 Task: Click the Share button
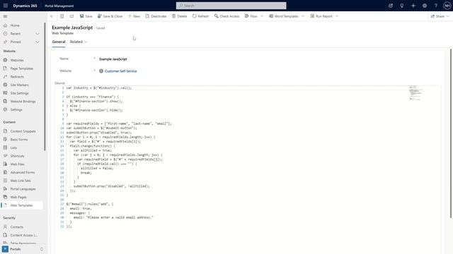pos(437,16)
